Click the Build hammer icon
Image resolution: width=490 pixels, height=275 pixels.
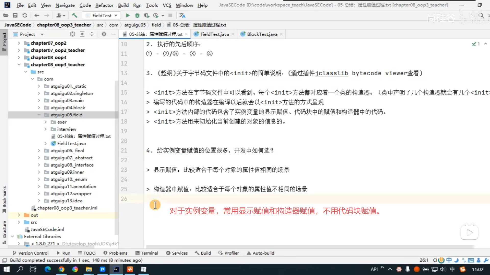point(75,16)
